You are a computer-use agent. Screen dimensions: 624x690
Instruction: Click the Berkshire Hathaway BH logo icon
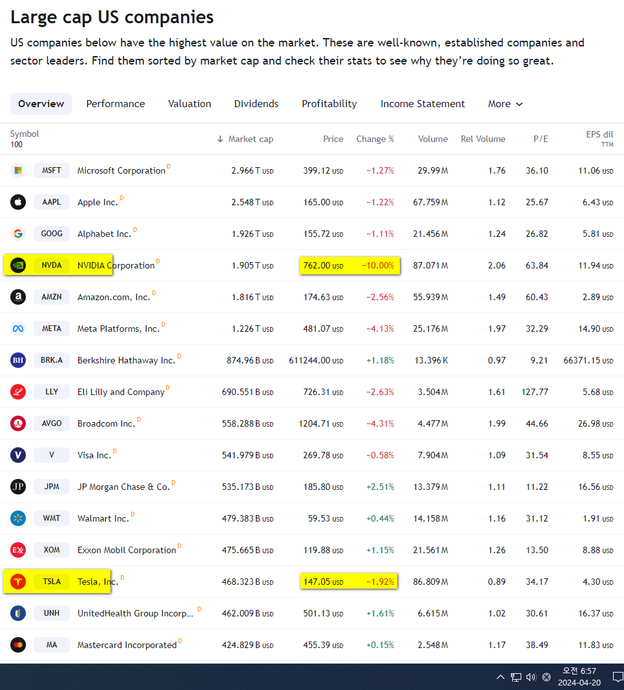[18, 360]
